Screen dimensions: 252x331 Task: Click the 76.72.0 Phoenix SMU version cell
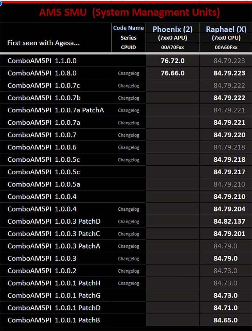(x=172, y=61)
